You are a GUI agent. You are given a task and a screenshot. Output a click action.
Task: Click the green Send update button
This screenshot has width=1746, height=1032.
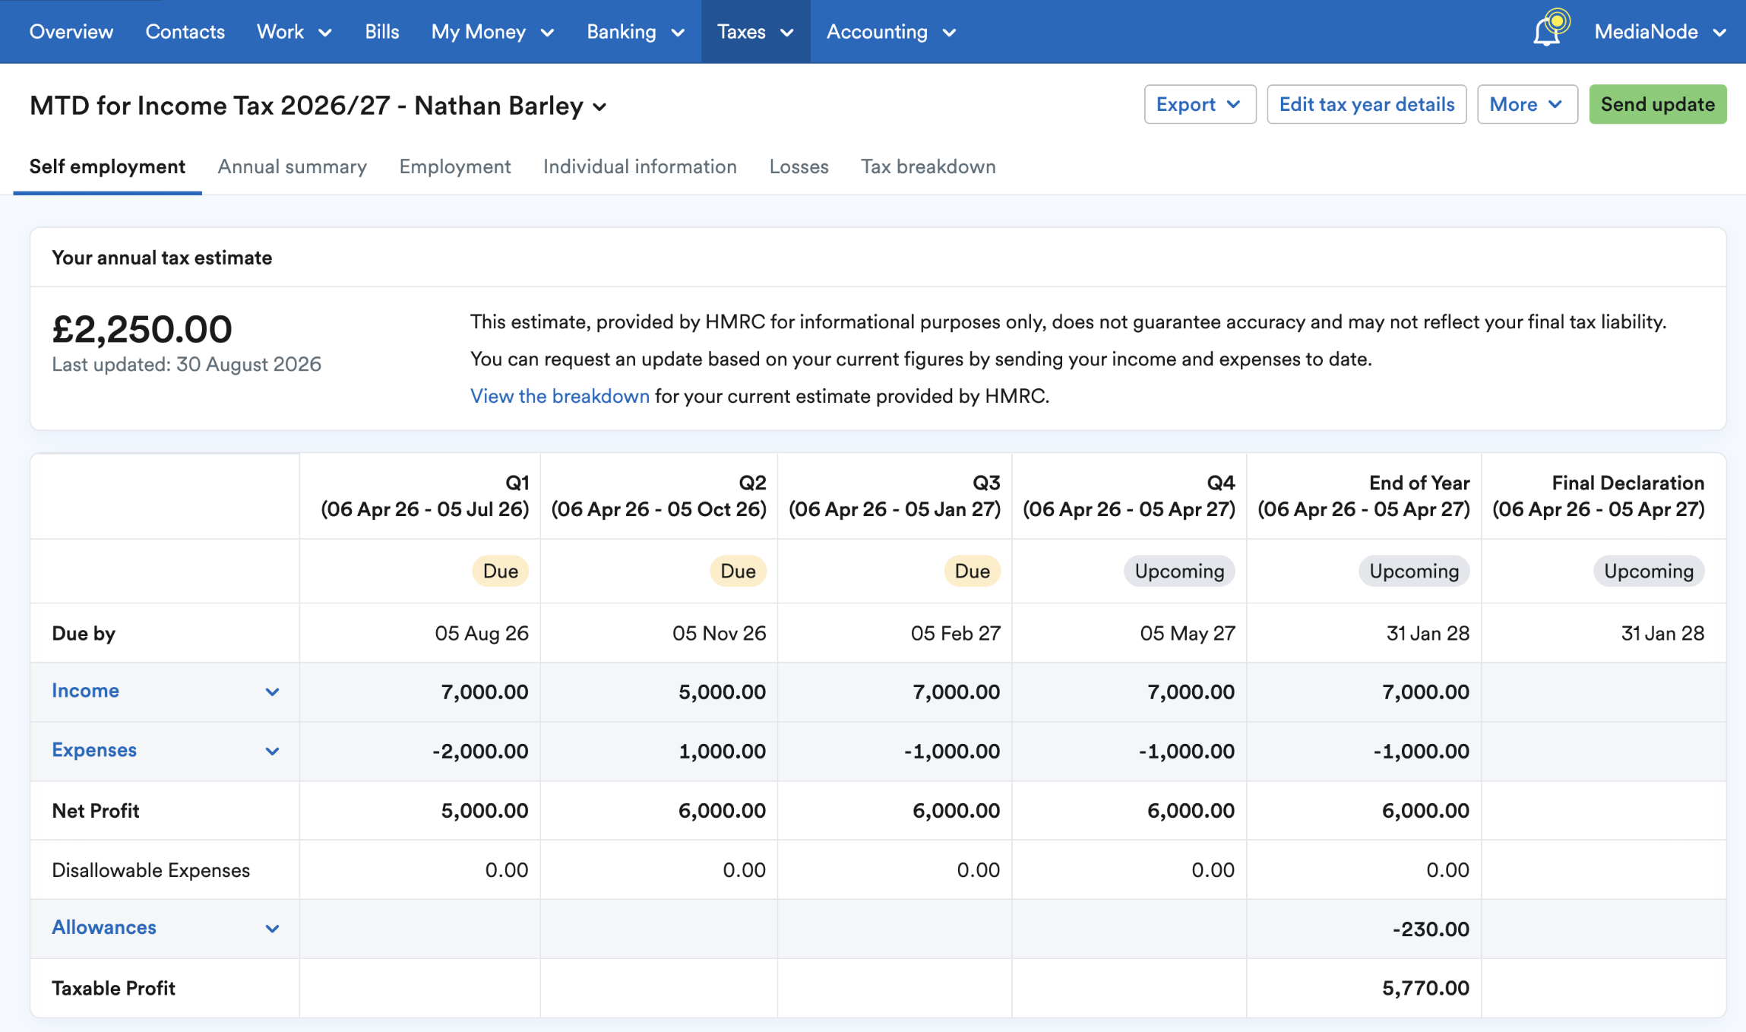1657,104
